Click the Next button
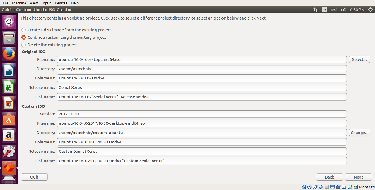 (358, 177)
